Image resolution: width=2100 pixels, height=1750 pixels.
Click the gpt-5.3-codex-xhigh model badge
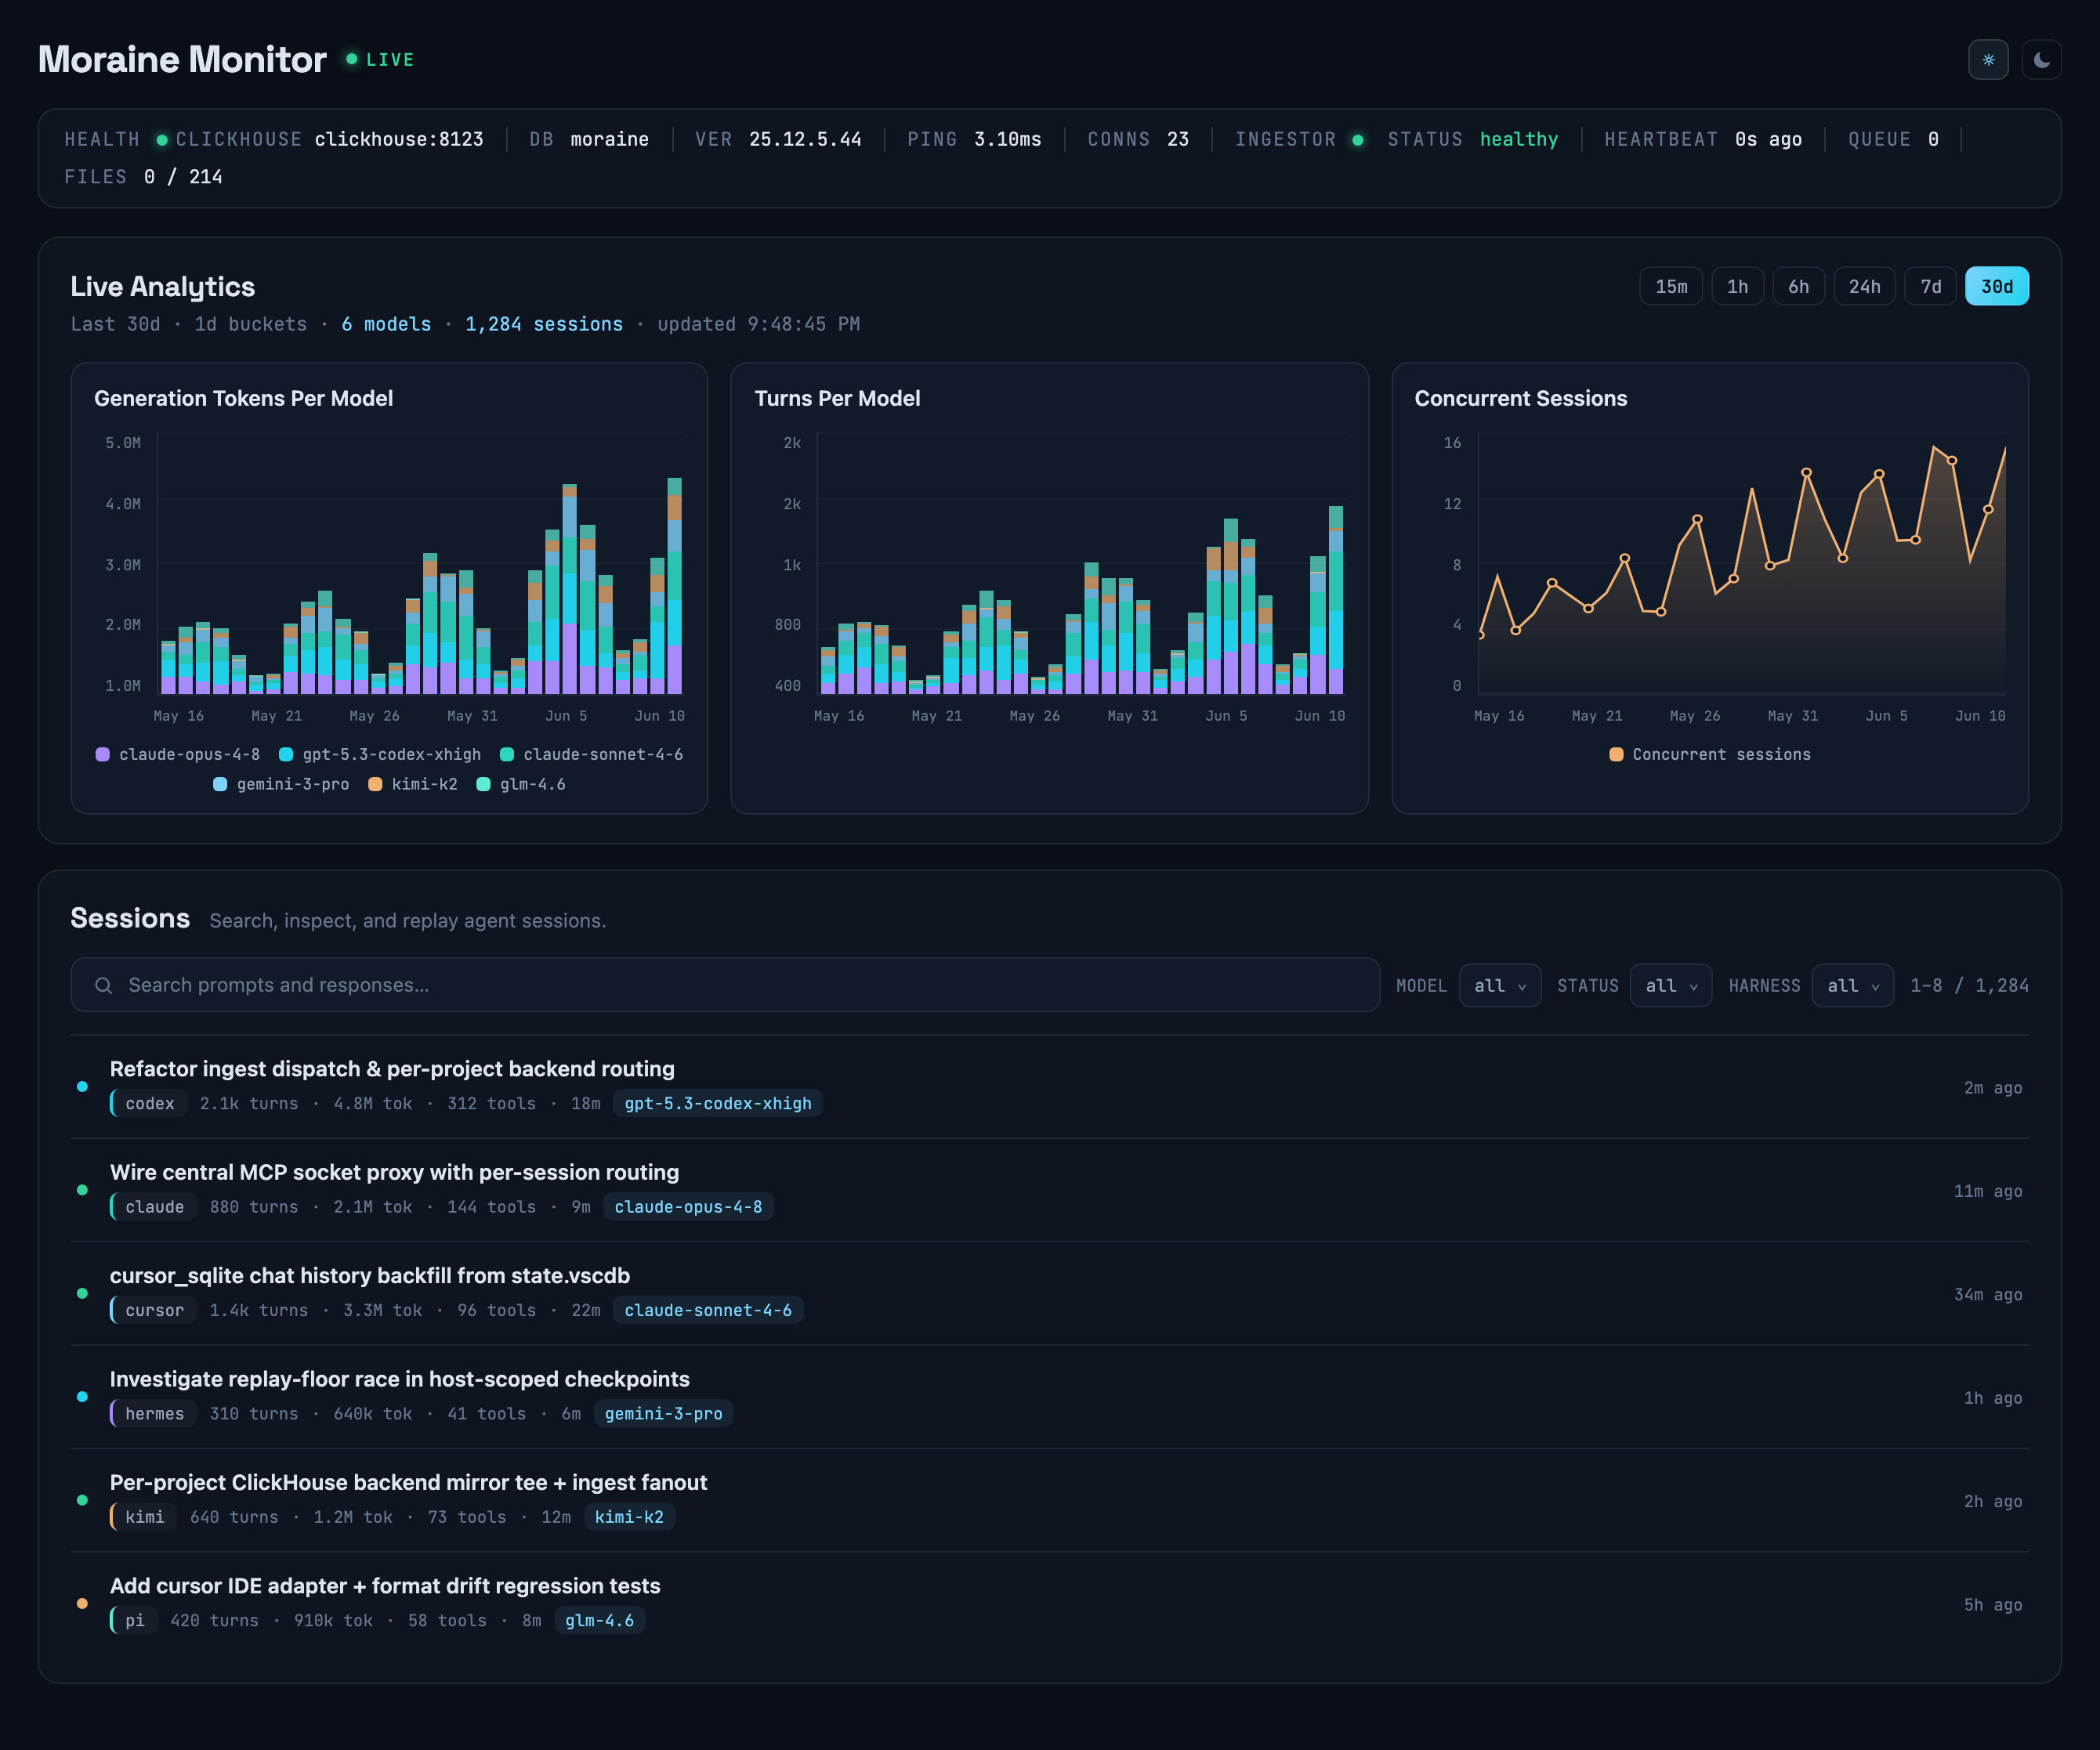pos(718,1104)
